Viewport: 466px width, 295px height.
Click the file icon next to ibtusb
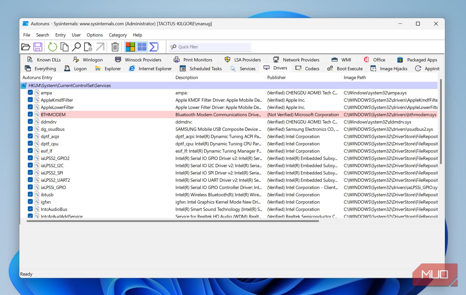37,195
